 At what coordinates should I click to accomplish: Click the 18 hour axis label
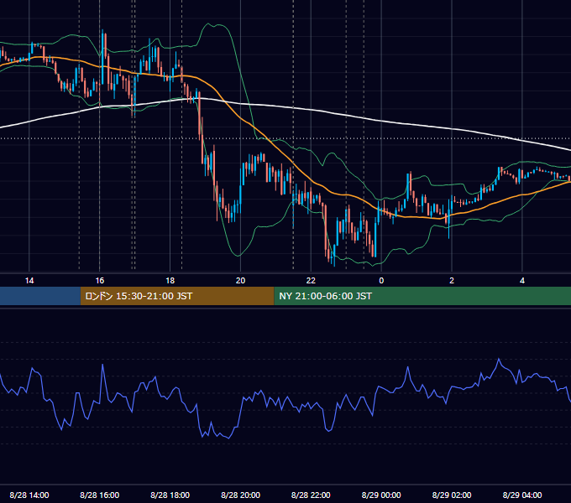coord(170,281)
